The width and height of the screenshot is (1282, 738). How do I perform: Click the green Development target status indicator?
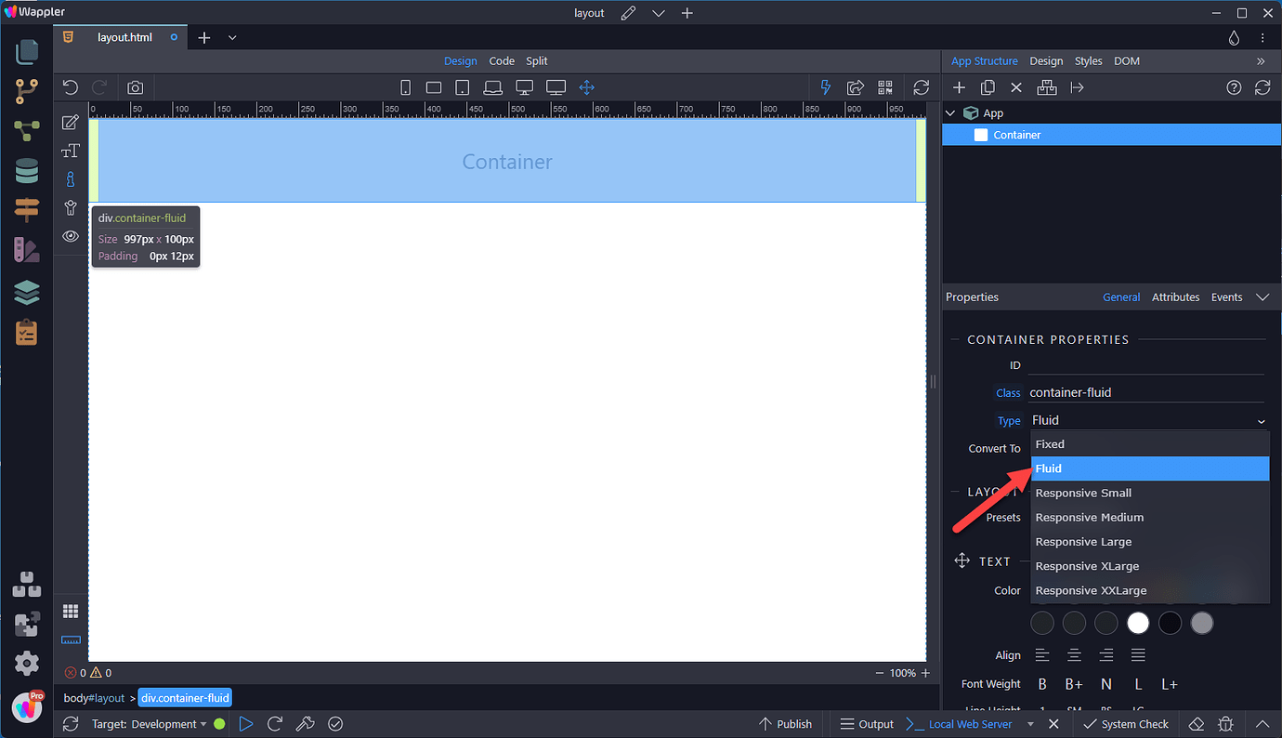(x=219, y=723)
